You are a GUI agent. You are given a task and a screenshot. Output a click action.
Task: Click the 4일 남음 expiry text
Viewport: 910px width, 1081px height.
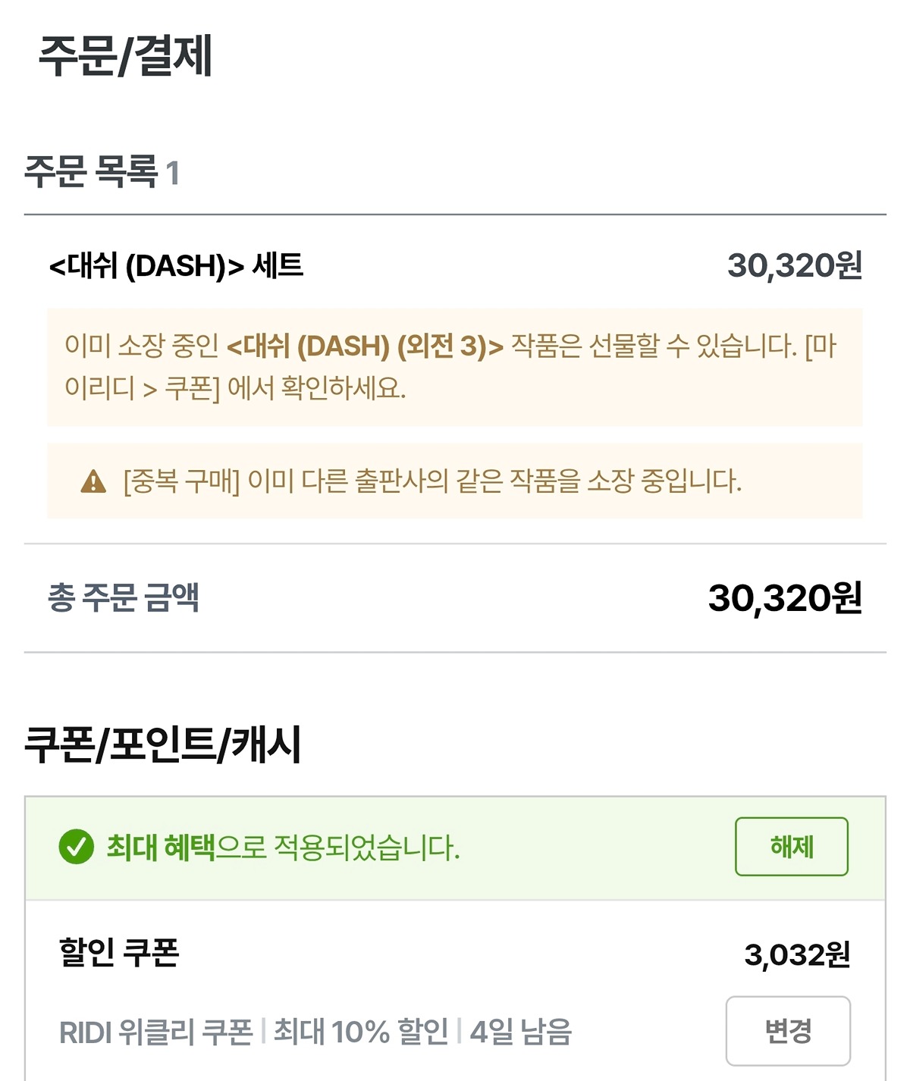point(520,1032)
